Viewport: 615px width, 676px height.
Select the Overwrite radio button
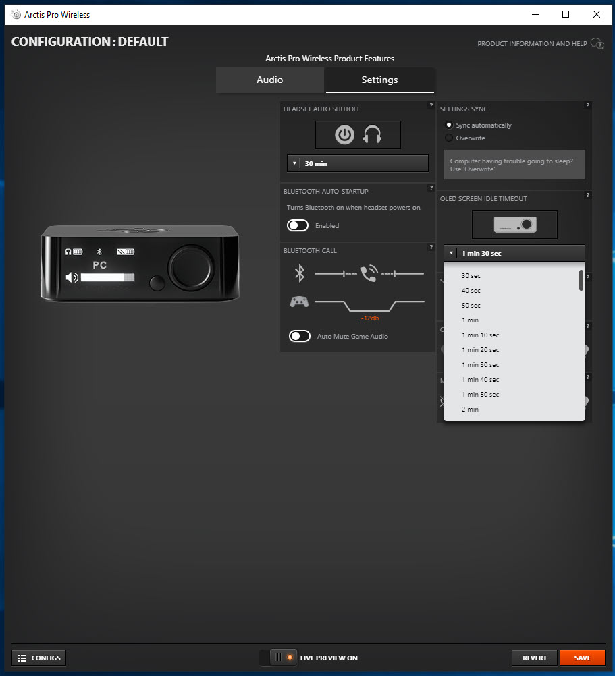click(449, 138)
